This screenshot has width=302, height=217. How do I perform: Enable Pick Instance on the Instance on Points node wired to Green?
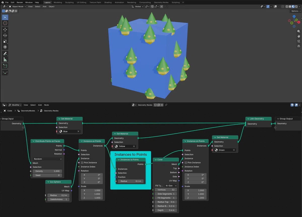(186, 163)
